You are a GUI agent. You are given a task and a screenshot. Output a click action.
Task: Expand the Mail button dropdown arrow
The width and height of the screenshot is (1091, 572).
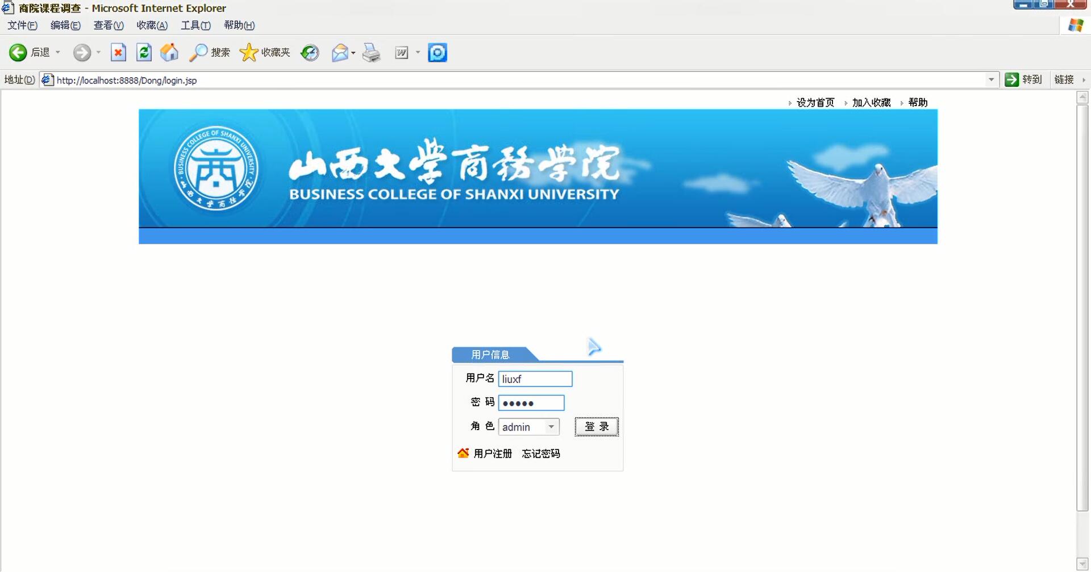(353, 53)
